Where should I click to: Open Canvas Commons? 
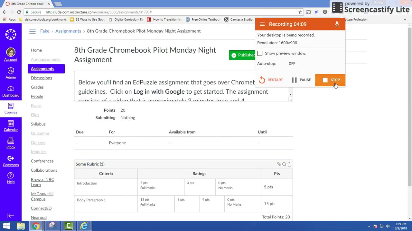click(11, 161)
